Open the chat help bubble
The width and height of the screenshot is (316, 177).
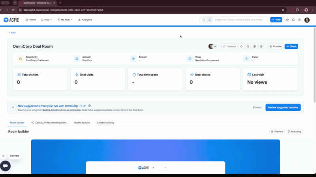(5, 166)
